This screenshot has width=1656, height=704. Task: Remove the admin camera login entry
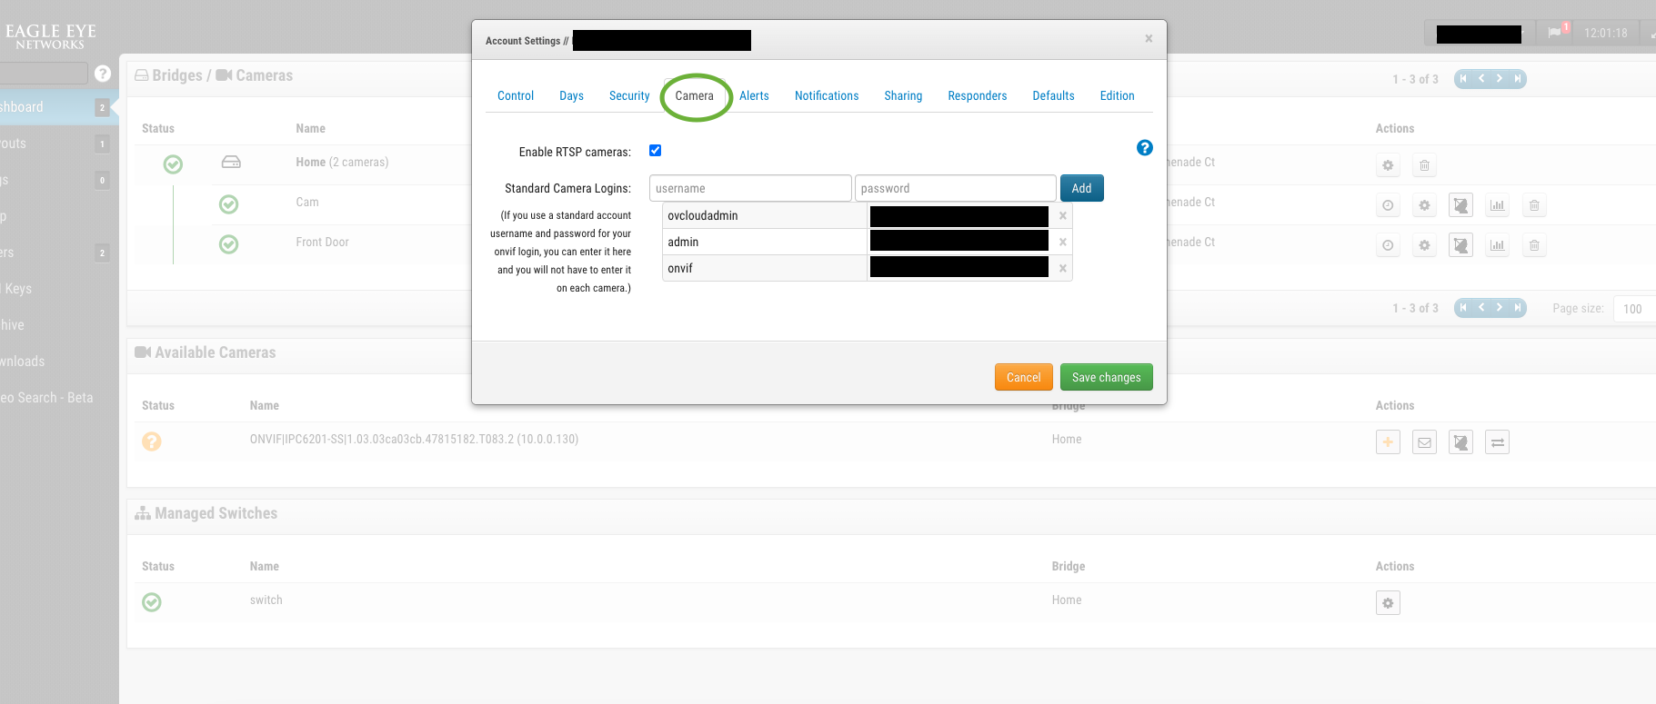point(1062,243)
